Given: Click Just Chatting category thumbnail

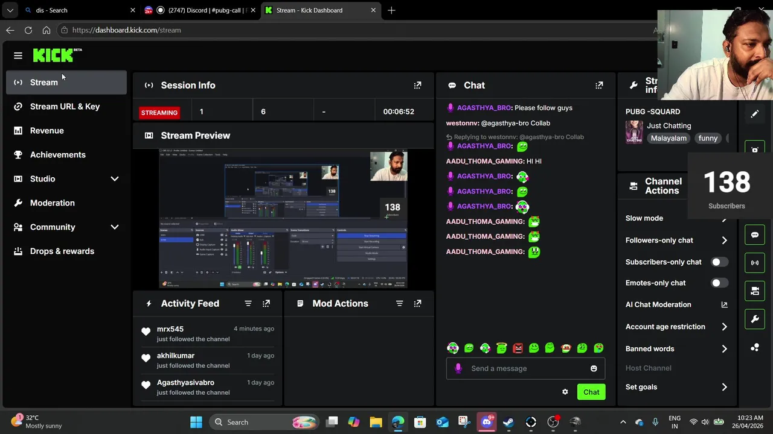Looking at the screenshot, I should pyautogui.click(x=634, y=131).
